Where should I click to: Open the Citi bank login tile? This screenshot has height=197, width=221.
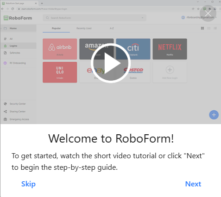point(133,49)
